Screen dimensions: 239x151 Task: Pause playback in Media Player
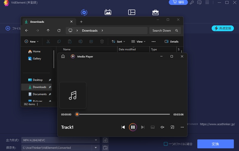coord(133,127)
